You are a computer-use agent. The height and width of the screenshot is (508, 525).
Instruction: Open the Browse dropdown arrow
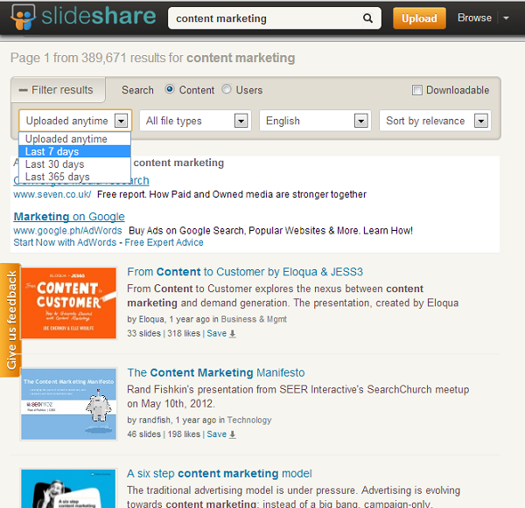[507, 18]
